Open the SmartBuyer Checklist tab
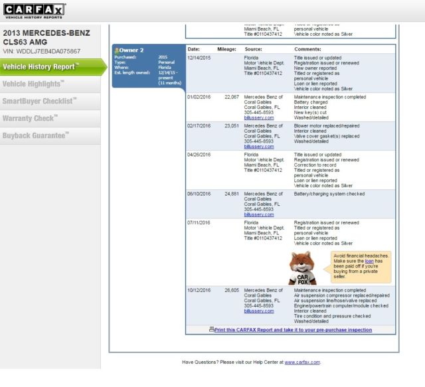 (x=39, y=101)
